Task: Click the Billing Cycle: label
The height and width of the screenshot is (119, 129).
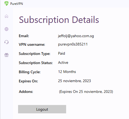Action: point(30,72)
